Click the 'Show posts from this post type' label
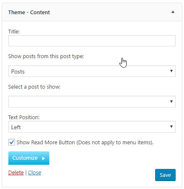 pos(46,56)
